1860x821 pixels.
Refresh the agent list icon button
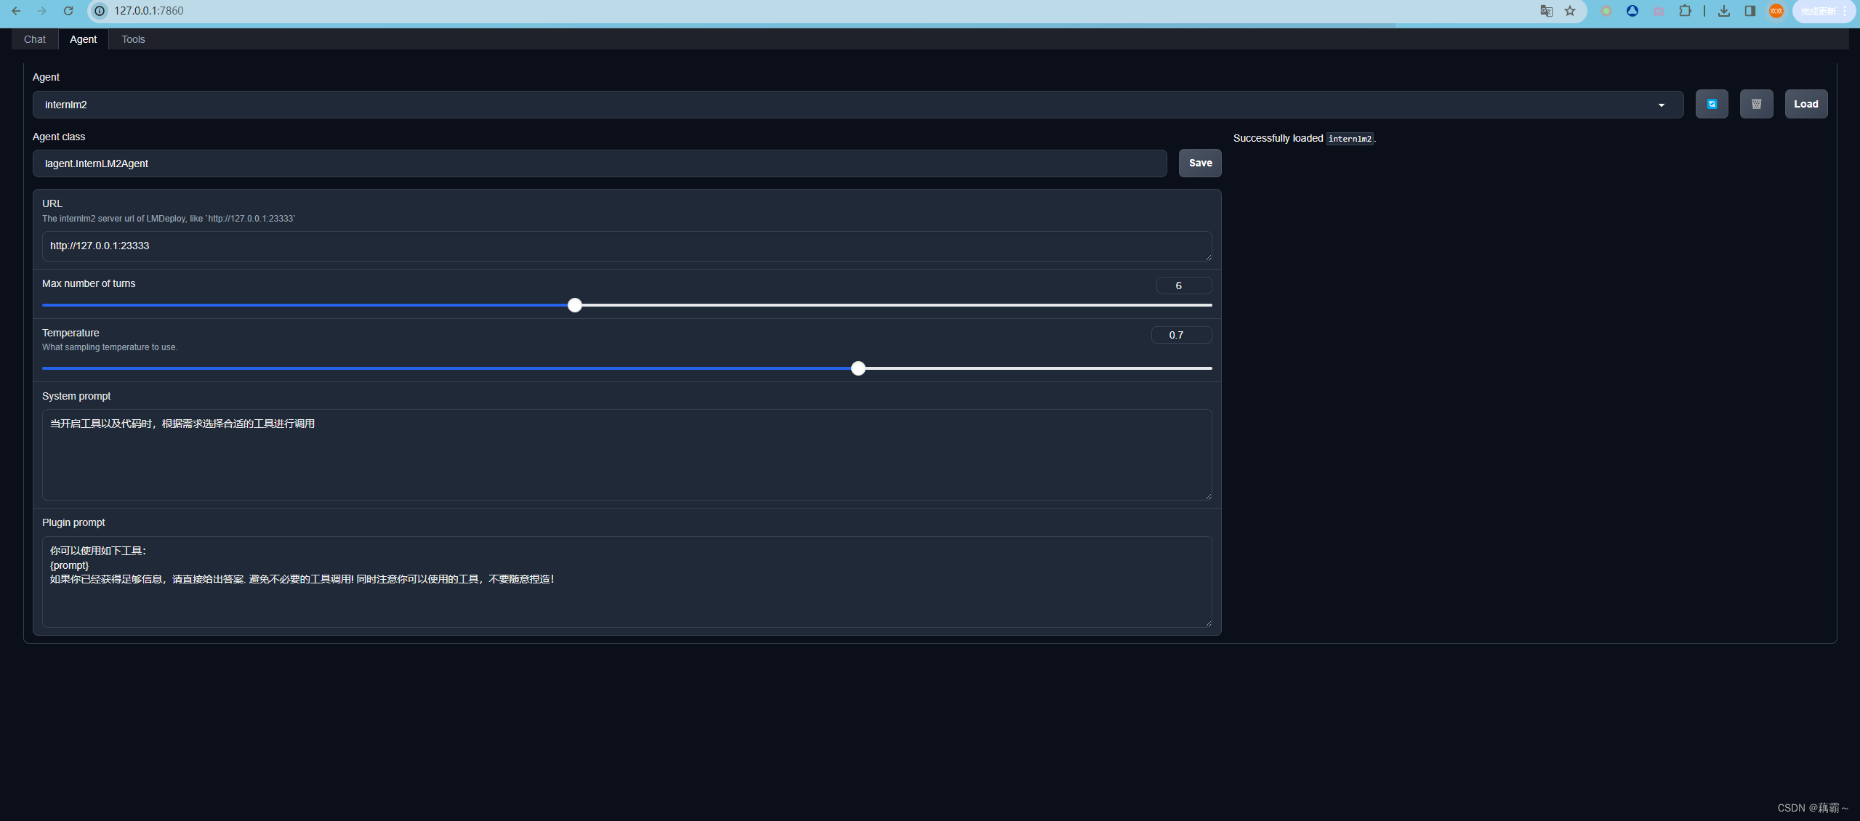coord(1712,104)
